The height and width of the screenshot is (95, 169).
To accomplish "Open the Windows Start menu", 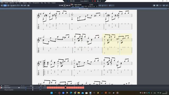I will click(x=52, y=93).
